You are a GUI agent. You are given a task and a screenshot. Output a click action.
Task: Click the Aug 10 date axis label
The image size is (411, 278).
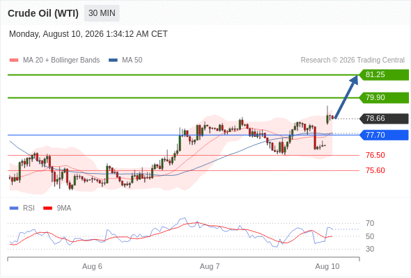[x=327, y=266]
